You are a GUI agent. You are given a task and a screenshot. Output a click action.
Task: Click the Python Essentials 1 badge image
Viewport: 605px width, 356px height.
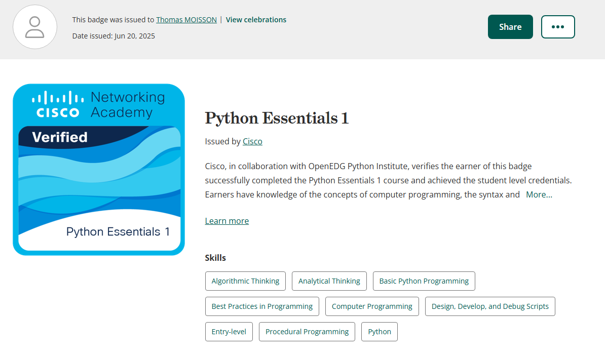(99, 170)
